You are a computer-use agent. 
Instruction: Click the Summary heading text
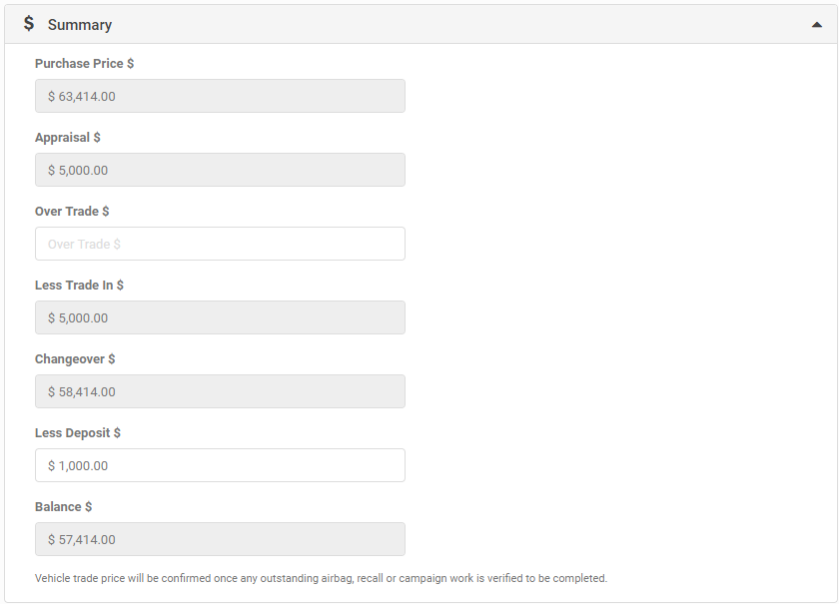(80, 25)
